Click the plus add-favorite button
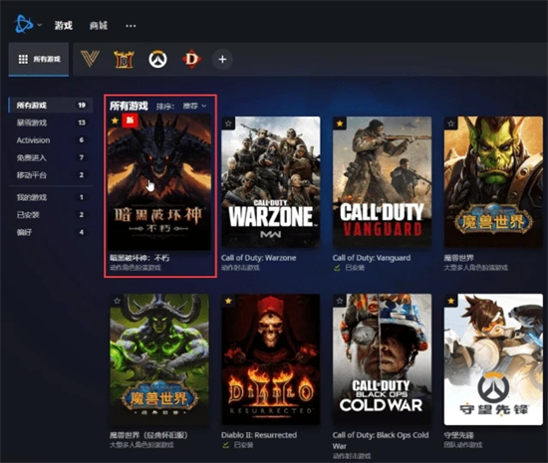 (222, 60)
